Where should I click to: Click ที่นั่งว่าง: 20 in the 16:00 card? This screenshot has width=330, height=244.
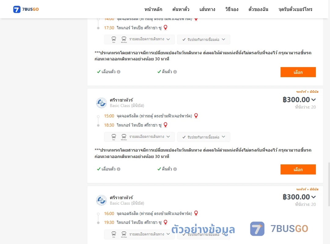pyautogui.click(x=305, y=204)
